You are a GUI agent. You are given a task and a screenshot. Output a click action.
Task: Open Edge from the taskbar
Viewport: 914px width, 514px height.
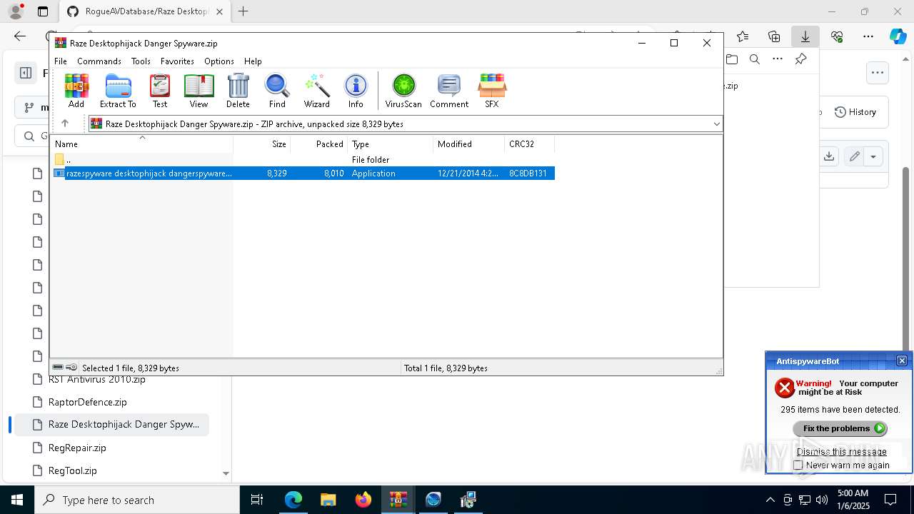[x=293, y=500]
